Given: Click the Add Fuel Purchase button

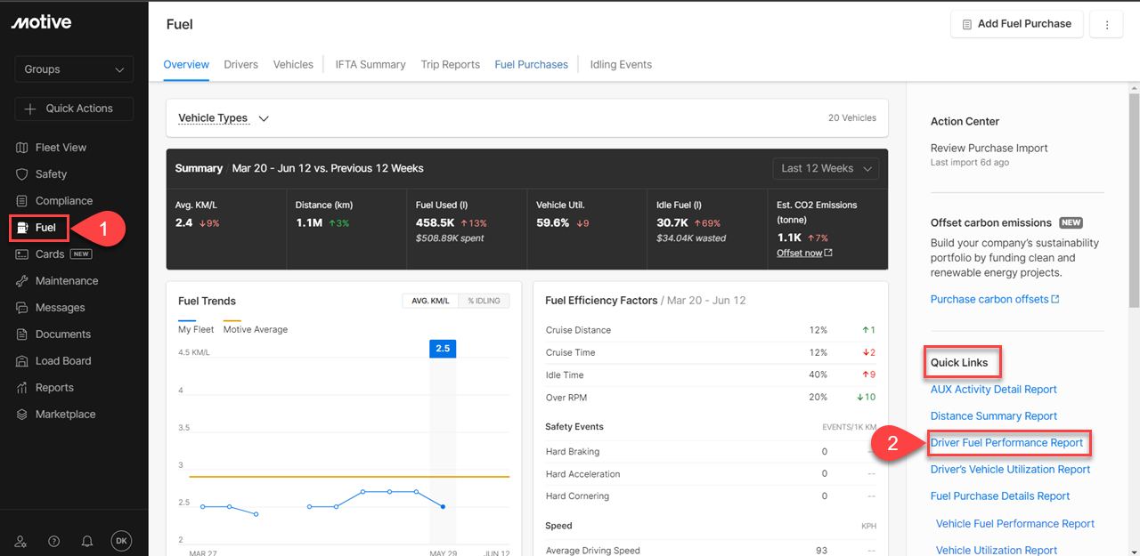Looking at the screenshot, I should pyautogui.click(x=1017, y=24).
